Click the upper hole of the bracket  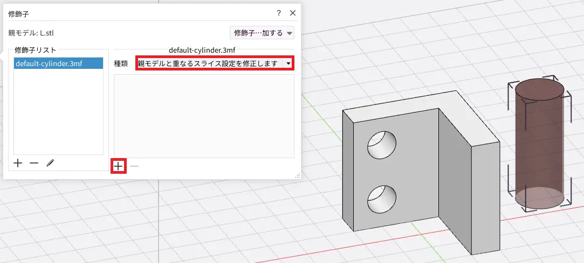coord(381,145)
